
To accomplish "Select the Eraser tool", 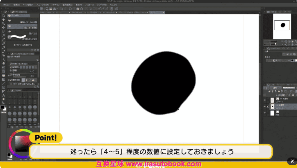I will (3, 63).
